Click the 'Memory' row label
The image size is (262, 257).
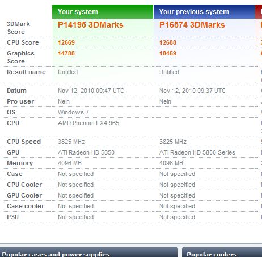tap(20, 163)
